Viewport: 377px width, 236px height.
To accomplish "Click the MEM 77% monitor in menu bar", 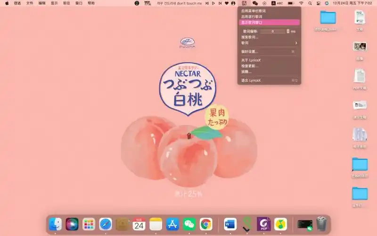I will pyautogui.click(x=148, y=3).
